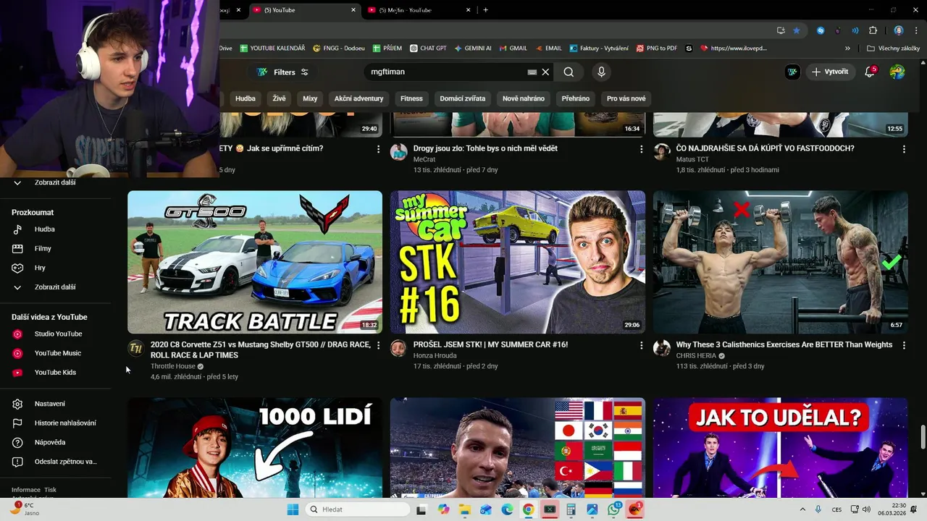This screenshot has width=927, height=521.
Task: Open Matus TCT channel name link
Action: tap(692, 159)
